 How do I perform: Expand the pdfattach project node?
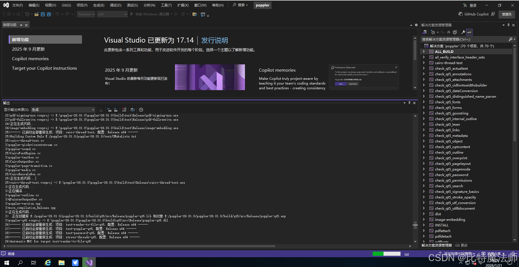(424, 231)
